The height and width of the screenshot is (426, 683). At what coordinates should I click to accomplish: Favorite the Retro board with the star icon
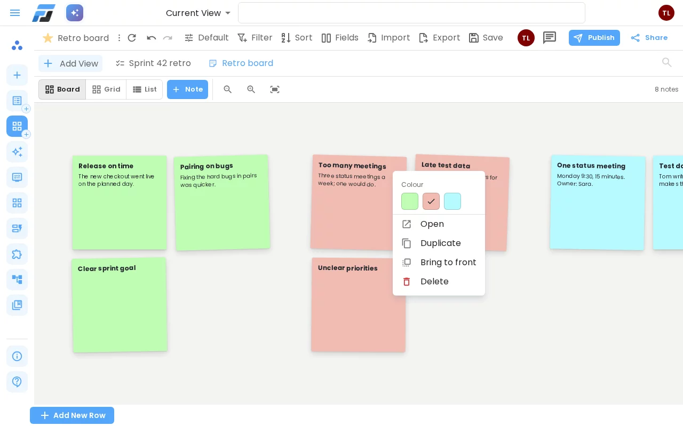coord(47,38)
